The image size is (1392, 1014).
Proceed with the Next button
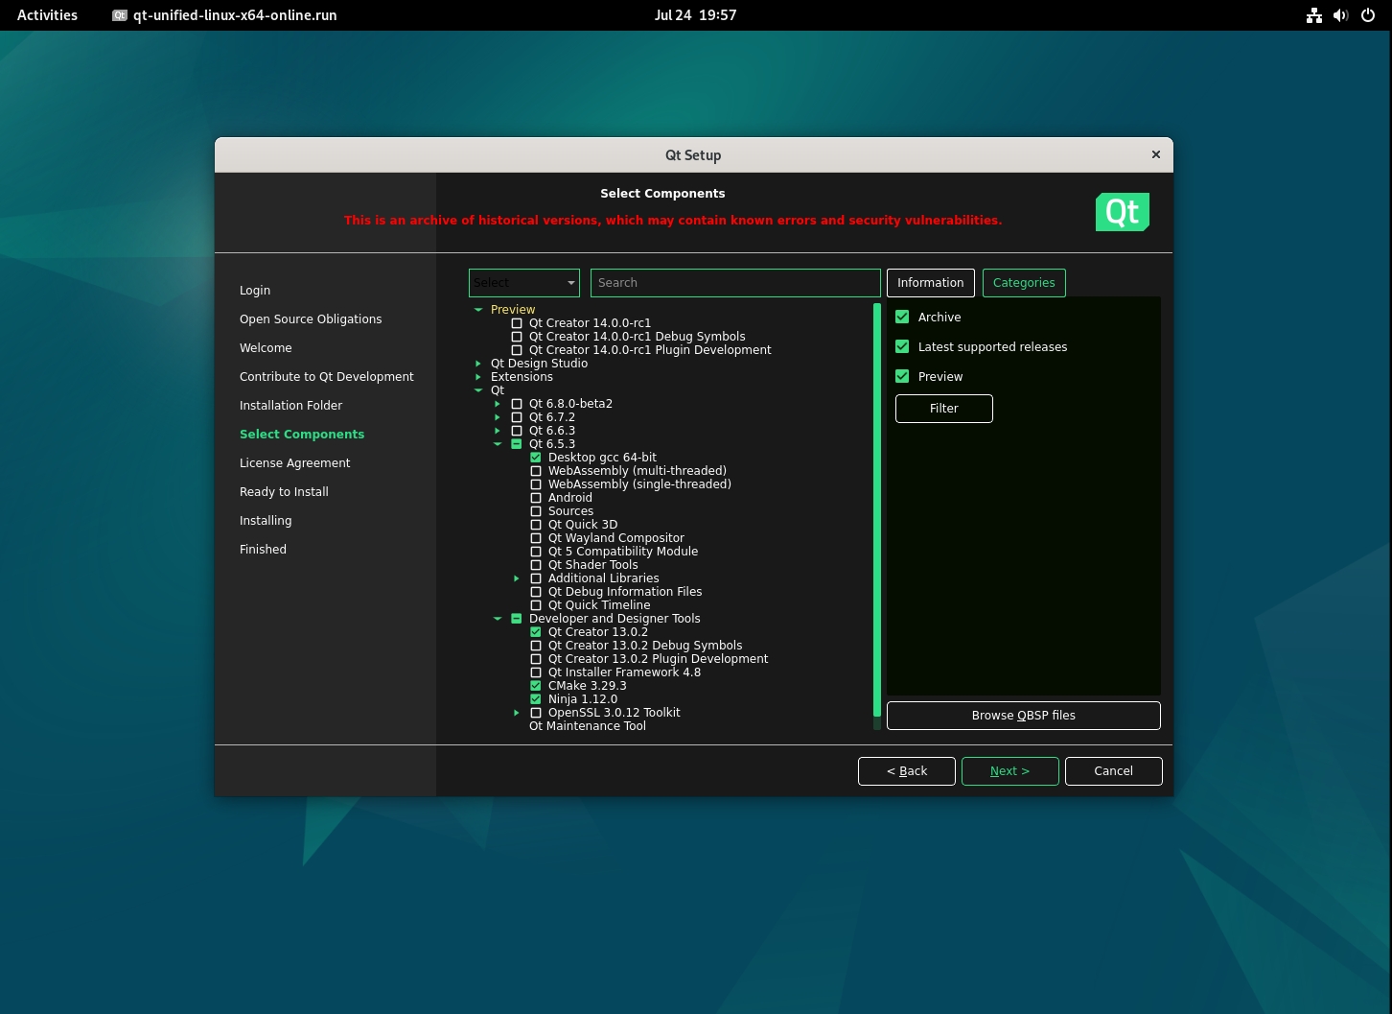click(x=1010, y=771)
